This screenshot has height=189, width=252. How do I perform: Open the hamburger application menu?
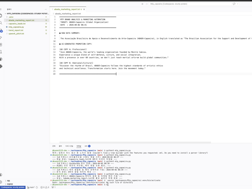click(1, 9)
